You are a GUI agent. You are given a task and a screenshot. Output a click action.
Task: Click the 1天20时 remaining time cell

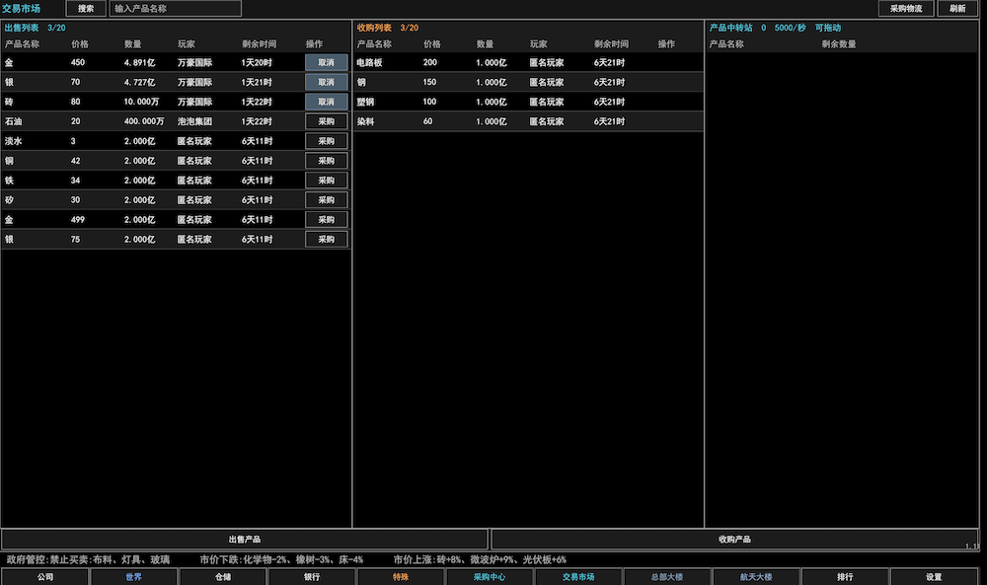(x=257, y=62)
